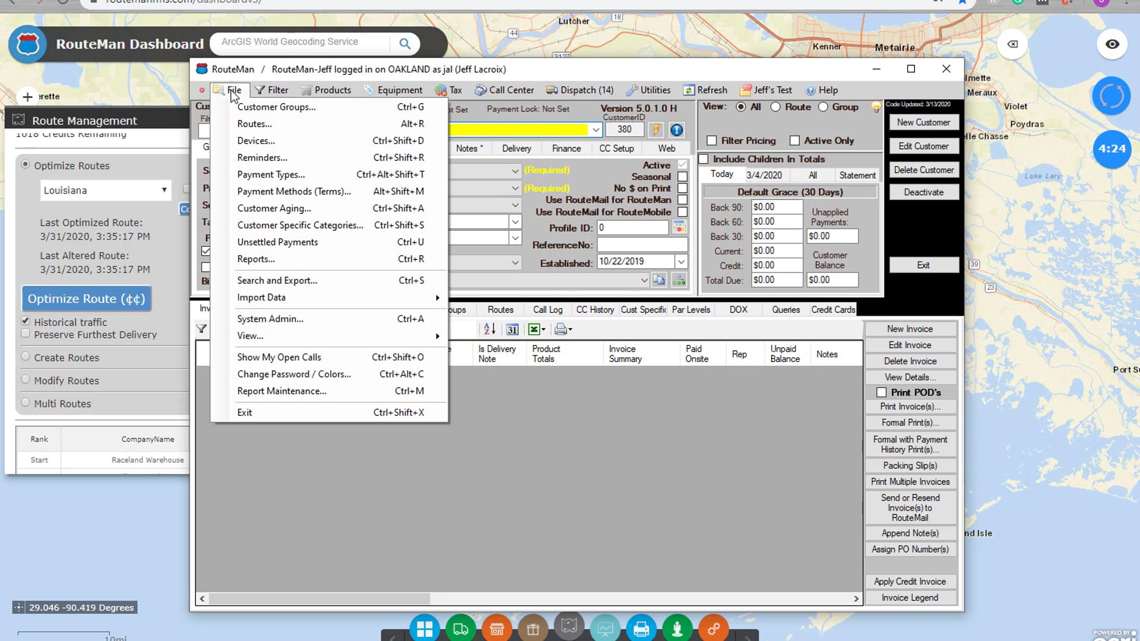Check the Print POD's checkbox
Screen dimensions: 1140x641
882,392
